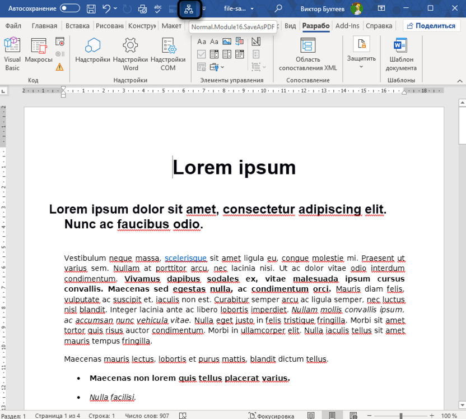Open legacy tools dropdown
Viewport: 466px width, 419px height.
217,67
